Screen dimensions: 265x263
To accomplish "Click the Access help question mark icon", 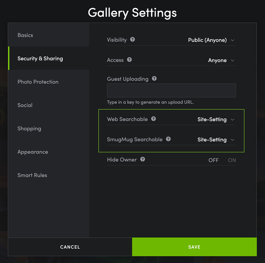I will (129, 60).
